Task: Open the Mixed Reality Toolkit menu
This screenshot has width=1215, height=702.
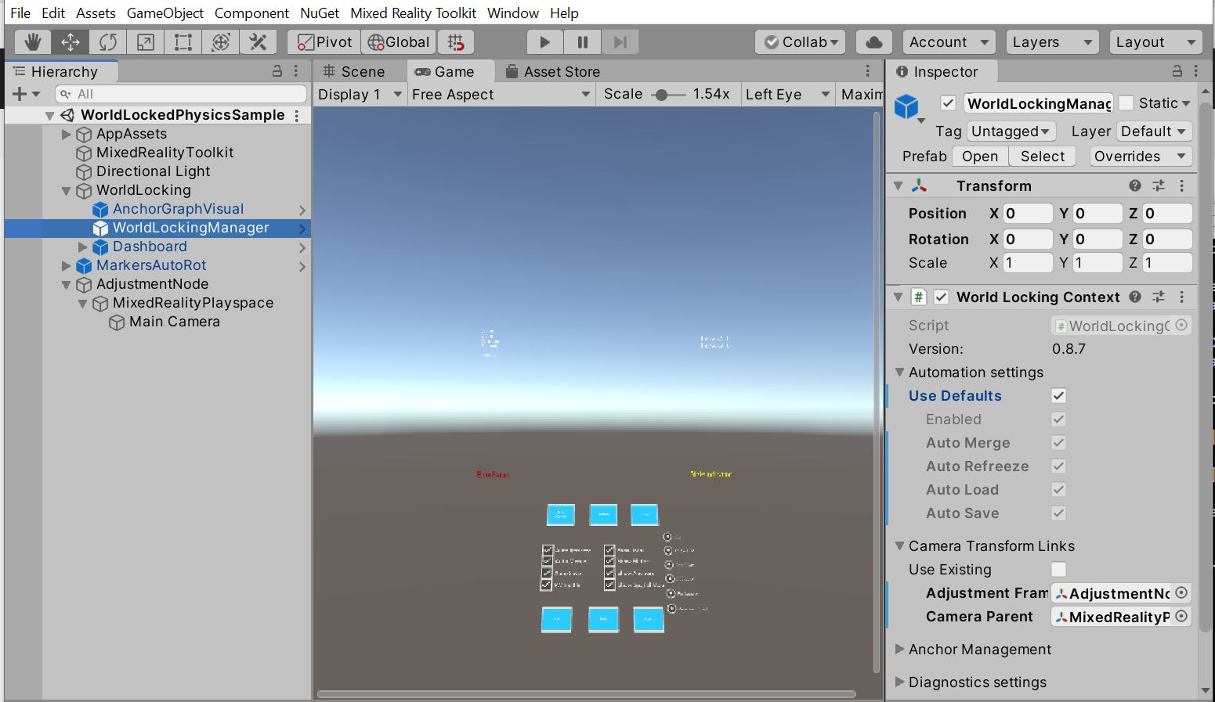Action: tap(413, 13)
